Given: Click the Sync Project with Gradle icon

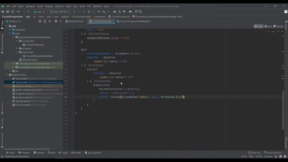Looking at the screenshot, I should coord(114,12).
